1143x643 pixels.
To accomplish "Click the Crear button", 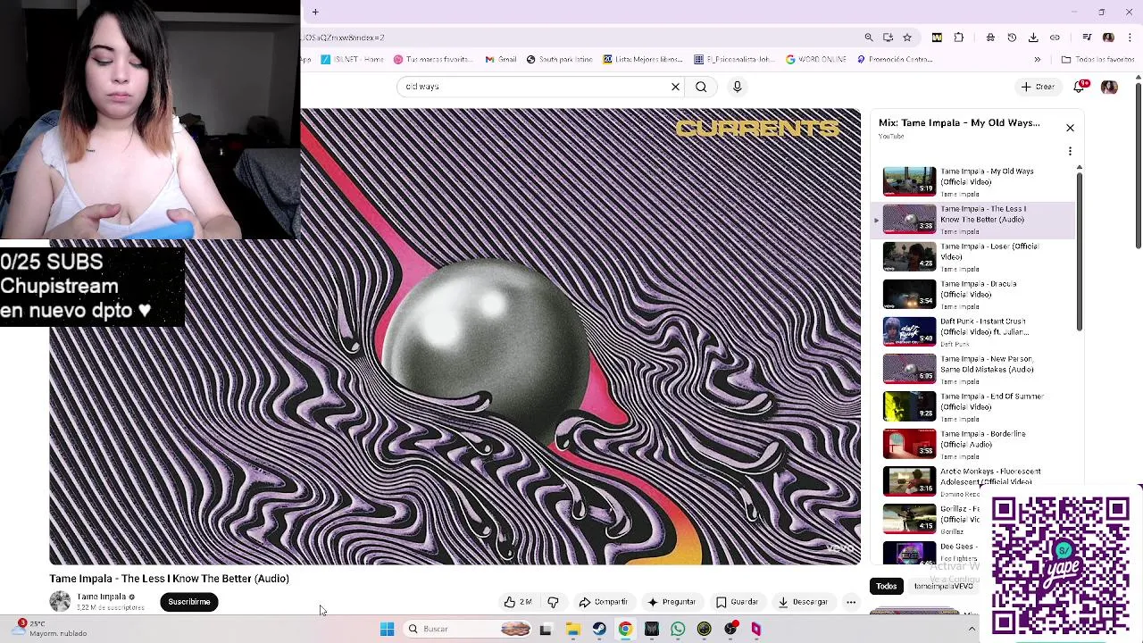I will tap(1038, 87).
